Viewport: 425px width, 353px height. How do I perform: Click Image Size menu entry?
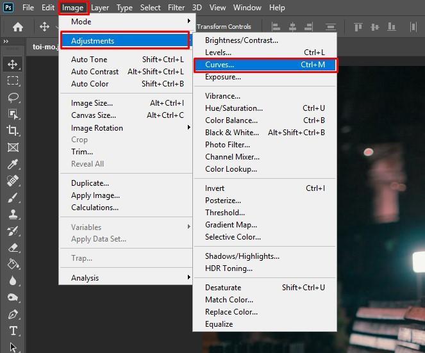92,103
